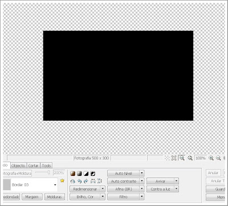
Task: Click the black and white split icon
Action: click(x=86, y=174)
